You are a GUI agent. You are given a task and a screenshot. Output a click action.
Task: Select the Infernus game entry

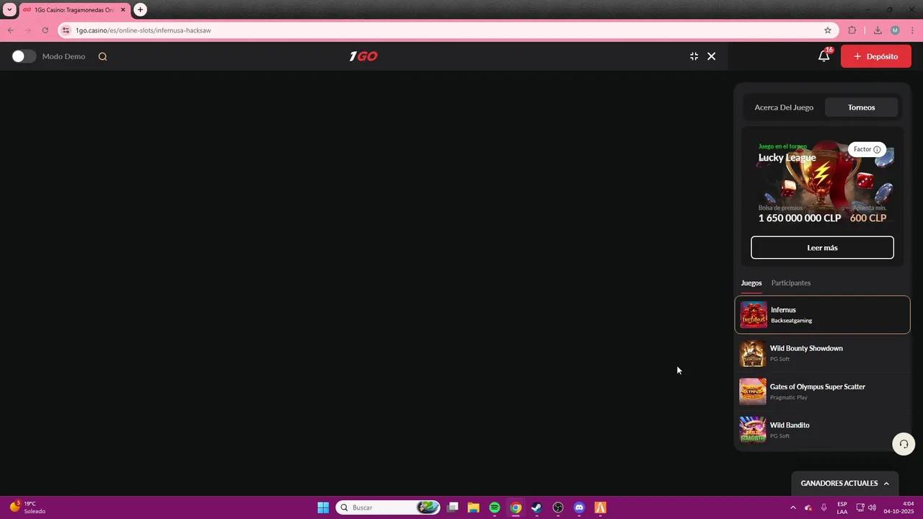click(822, 315)
